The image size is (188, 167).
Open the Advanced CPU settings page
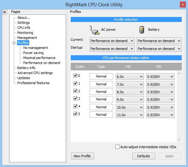[x=35, y=73]
